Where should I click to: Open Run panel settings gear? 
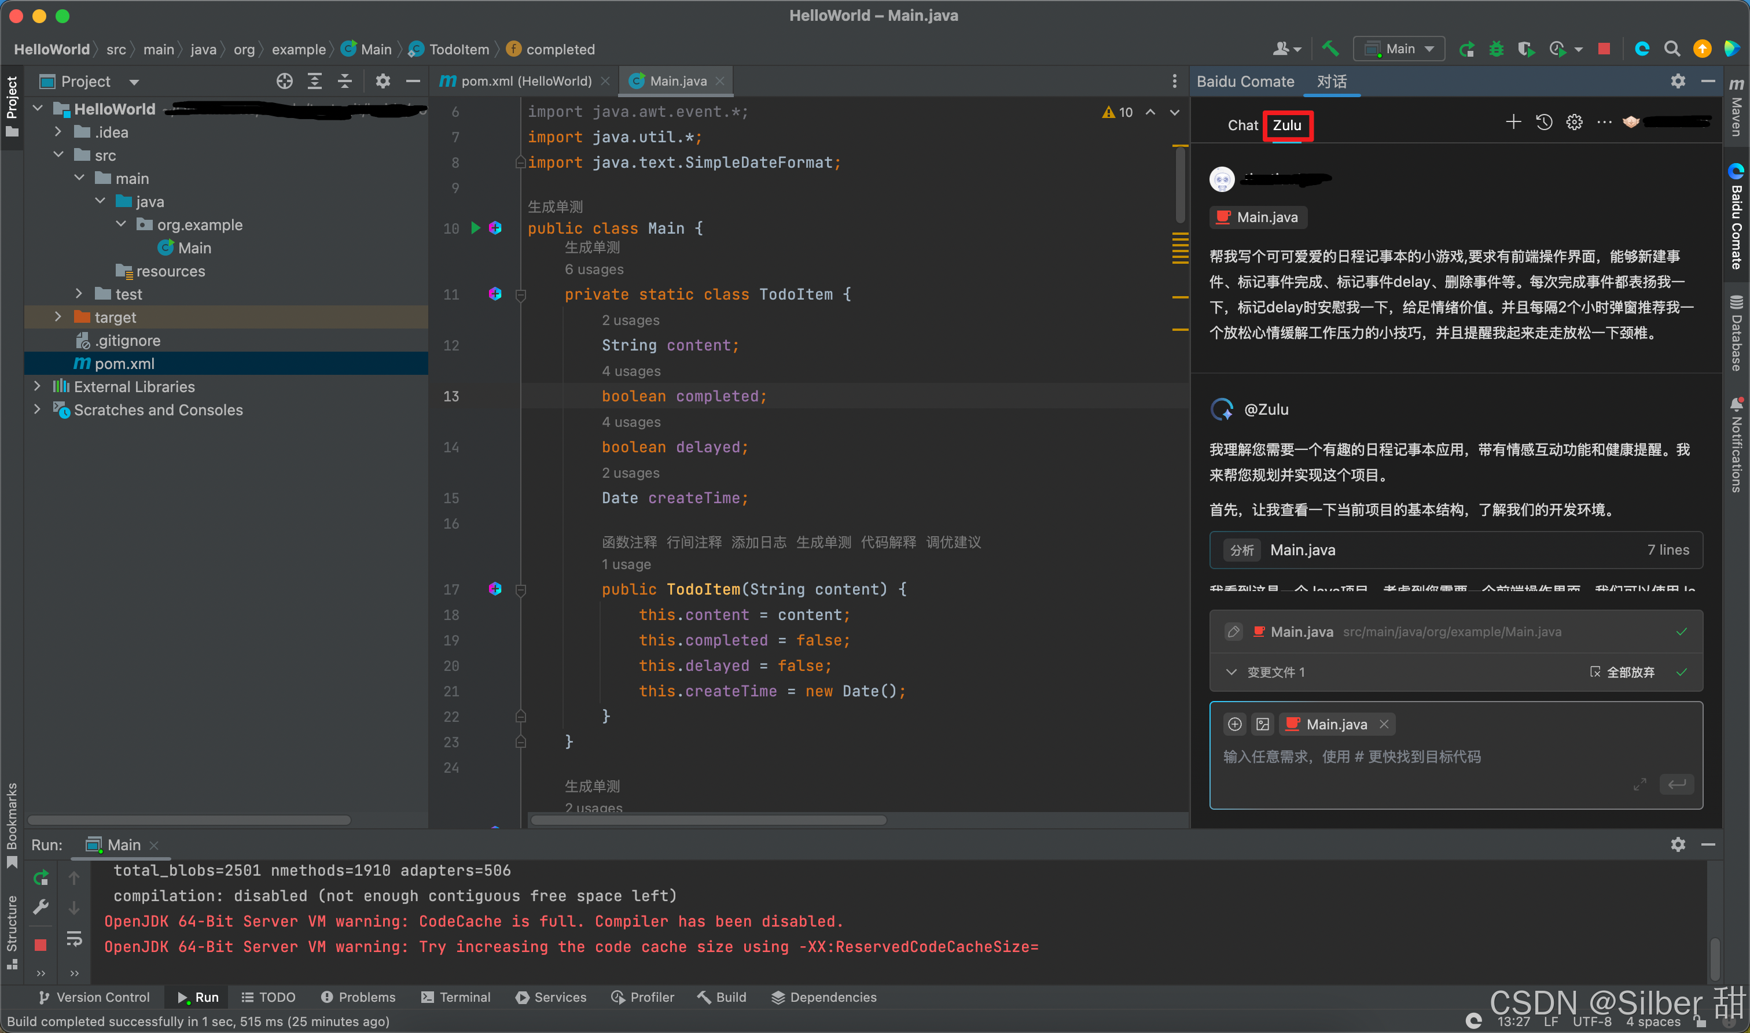pos(1678,844)
